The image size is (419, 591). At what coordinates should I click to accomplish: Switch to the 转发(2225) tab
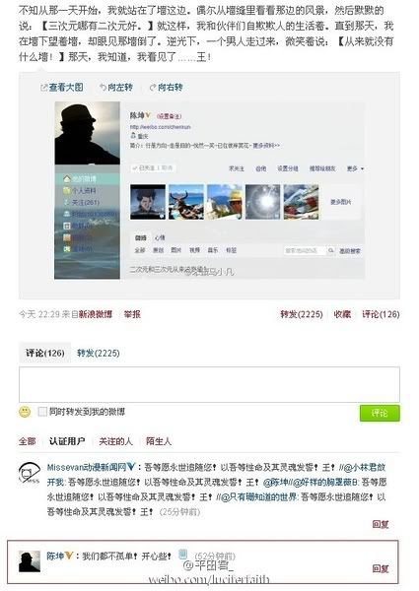pyautogui.click(x=98, y=354)
